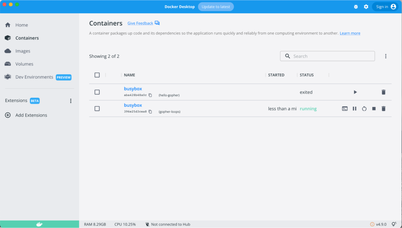The height and width of the screenshot is (228, 402).
Task: Open the Learn more link
Action: pyautogui.click(x=350, y=33)
